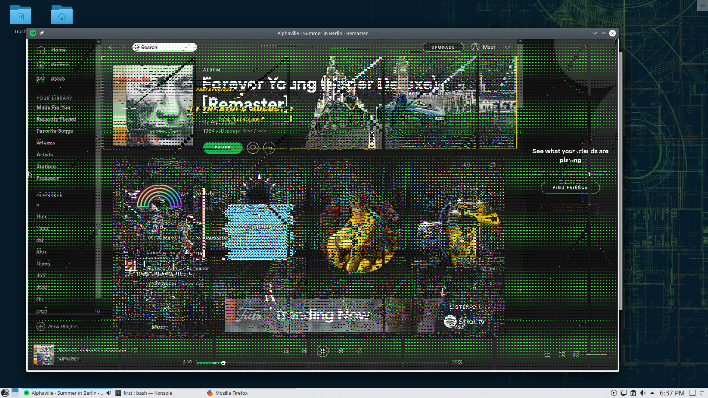Click the UPGRADE button
Screen dimensions: 708x398
[443, 47]
